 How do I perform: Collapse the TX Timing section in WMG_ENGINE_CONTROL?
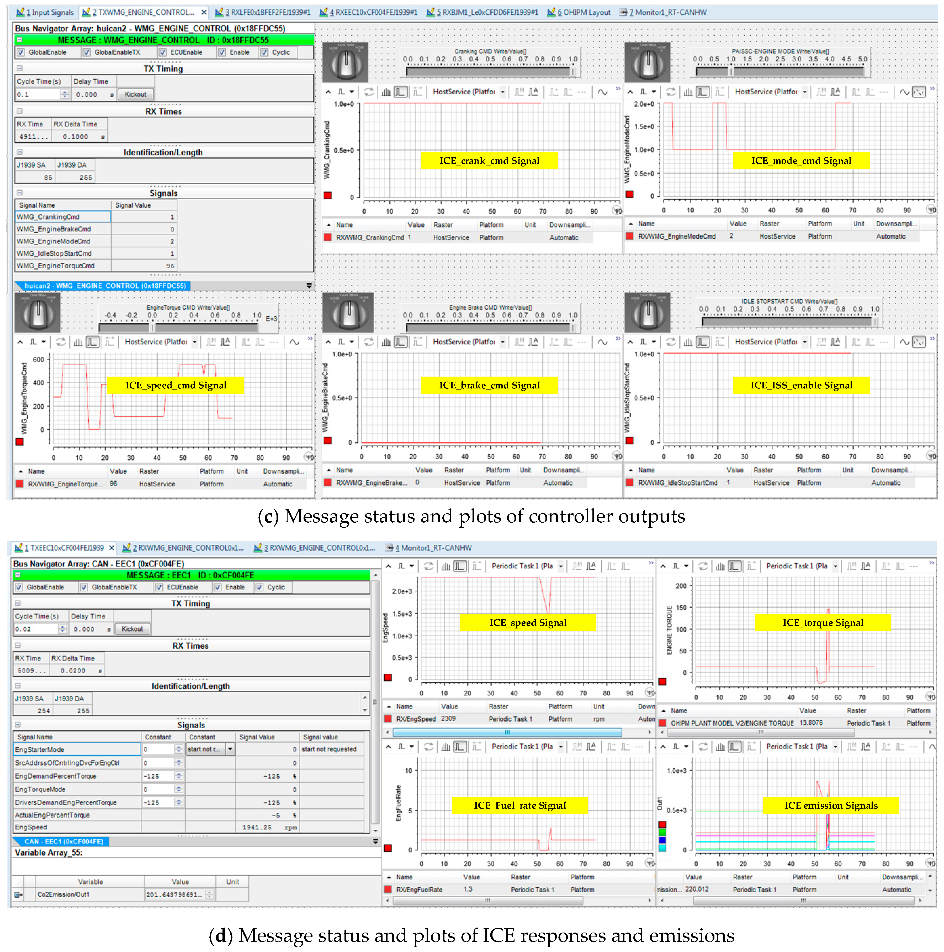(19, 69)
